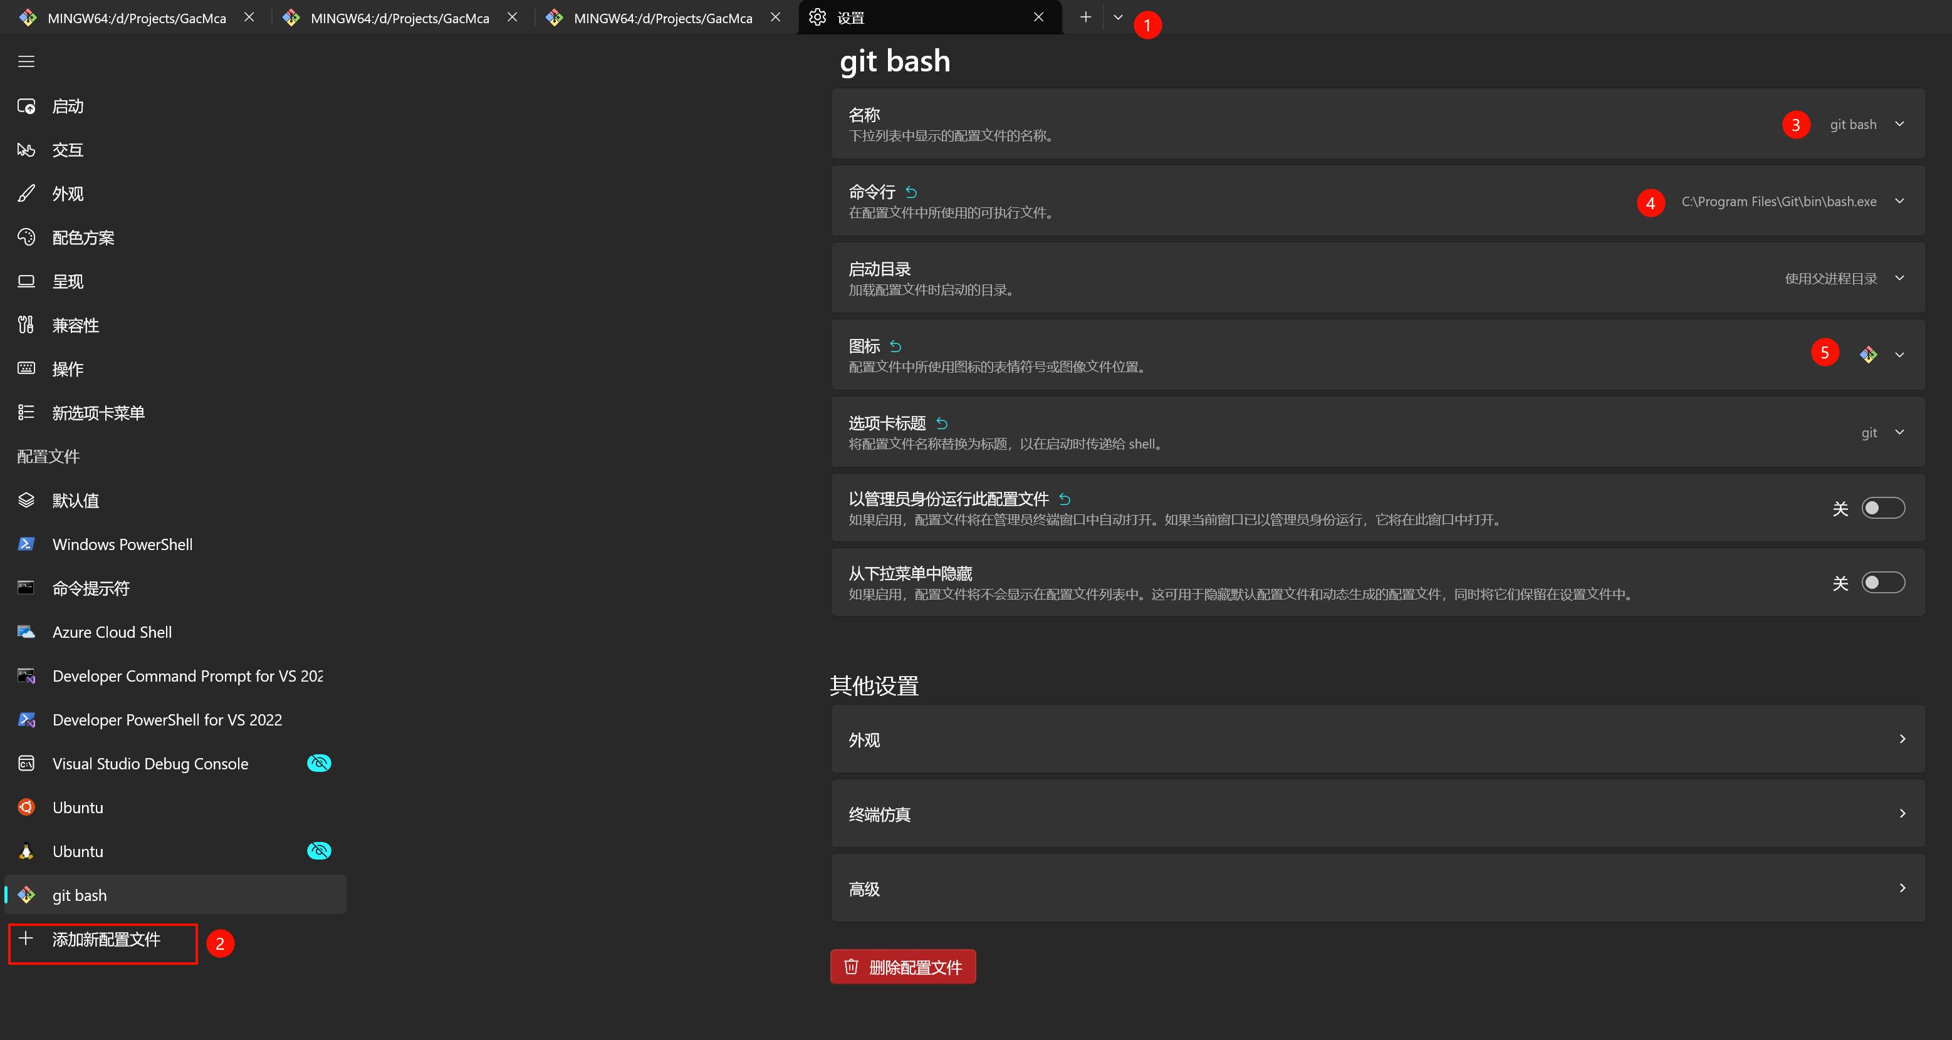Expand the 终端仿真 settings section
The image size is (1952, 1040).
coord(1377,813)
